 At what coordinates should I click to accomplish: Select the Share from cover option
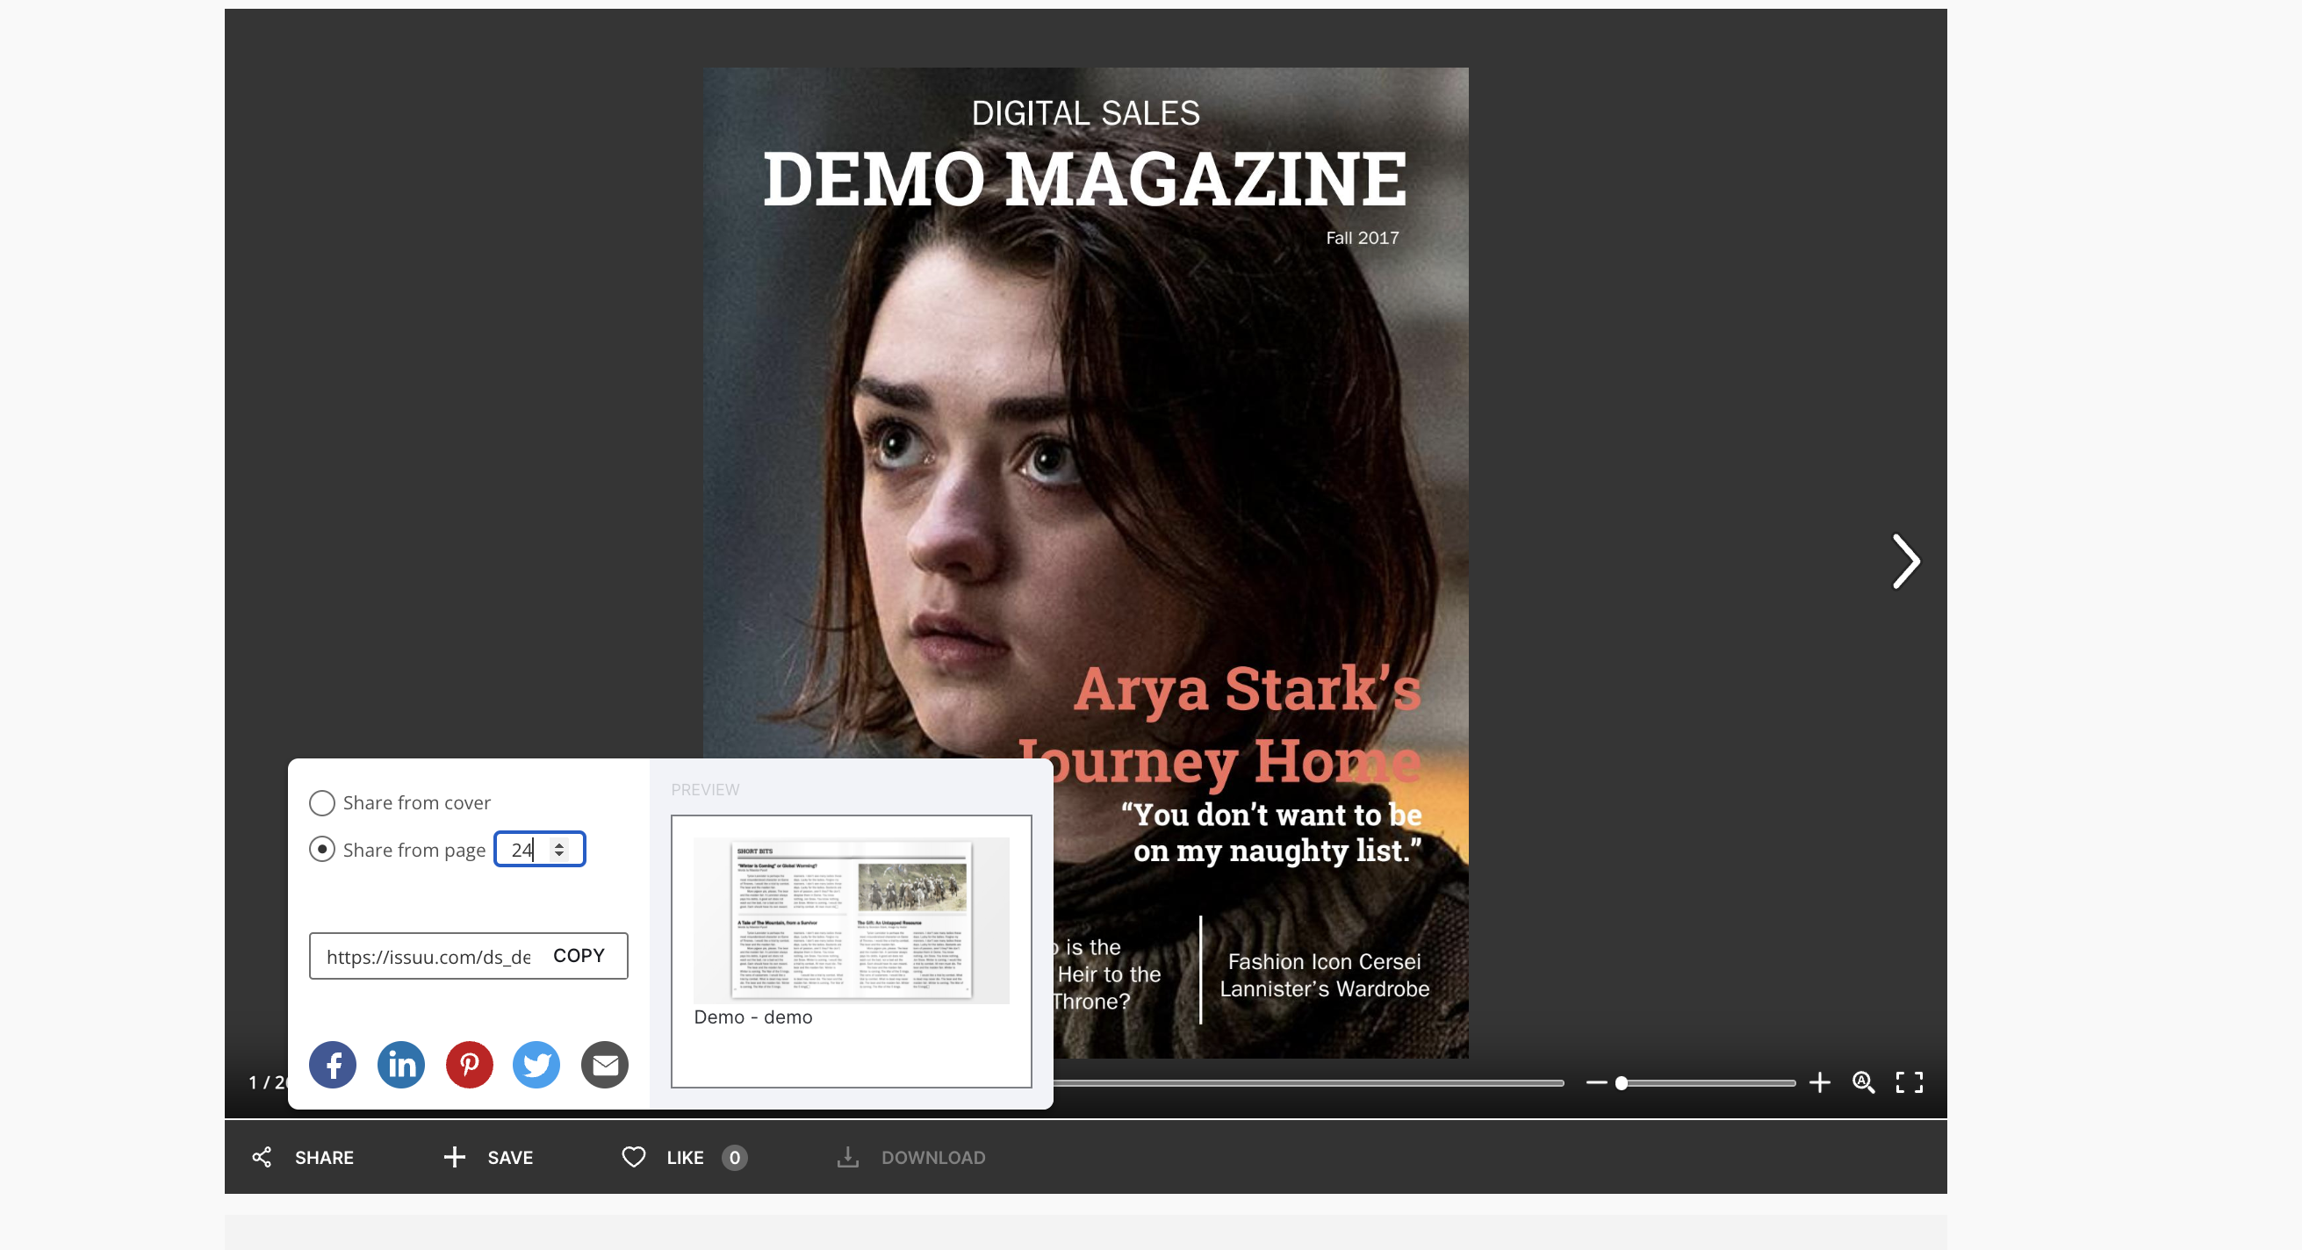320,802
